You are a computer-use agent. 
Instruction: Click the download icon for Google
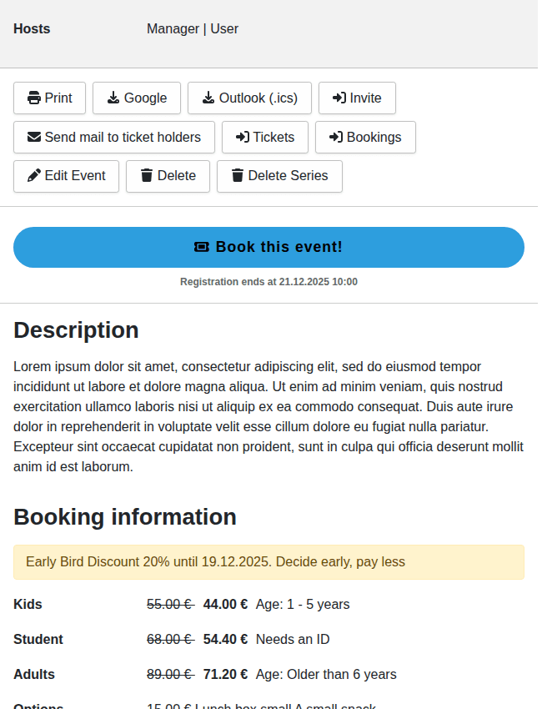click(x=113, y=98)
